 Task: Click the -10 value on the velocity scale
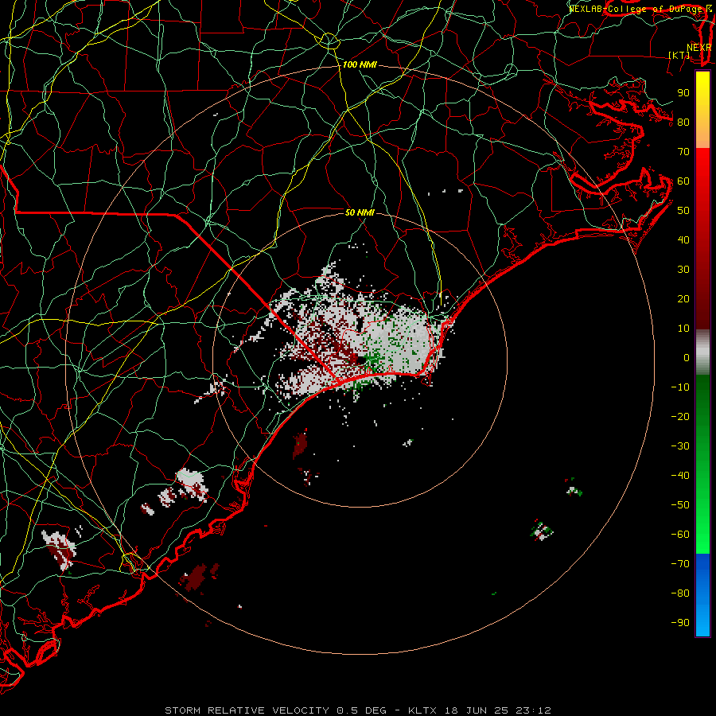(x=680, y=387)
